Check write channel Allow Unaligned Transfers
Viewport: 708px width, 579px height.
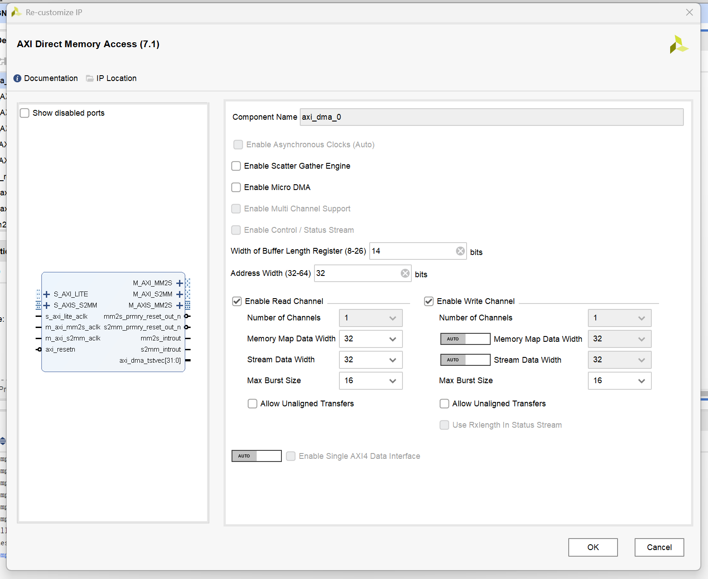coord(444,404)
